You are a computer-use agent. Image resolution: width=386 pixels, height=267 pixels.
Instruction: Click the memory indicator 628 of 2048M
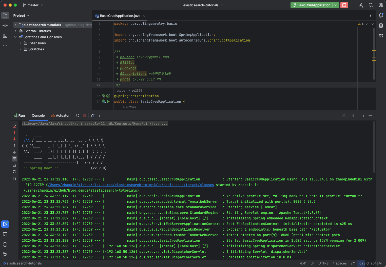370,263
